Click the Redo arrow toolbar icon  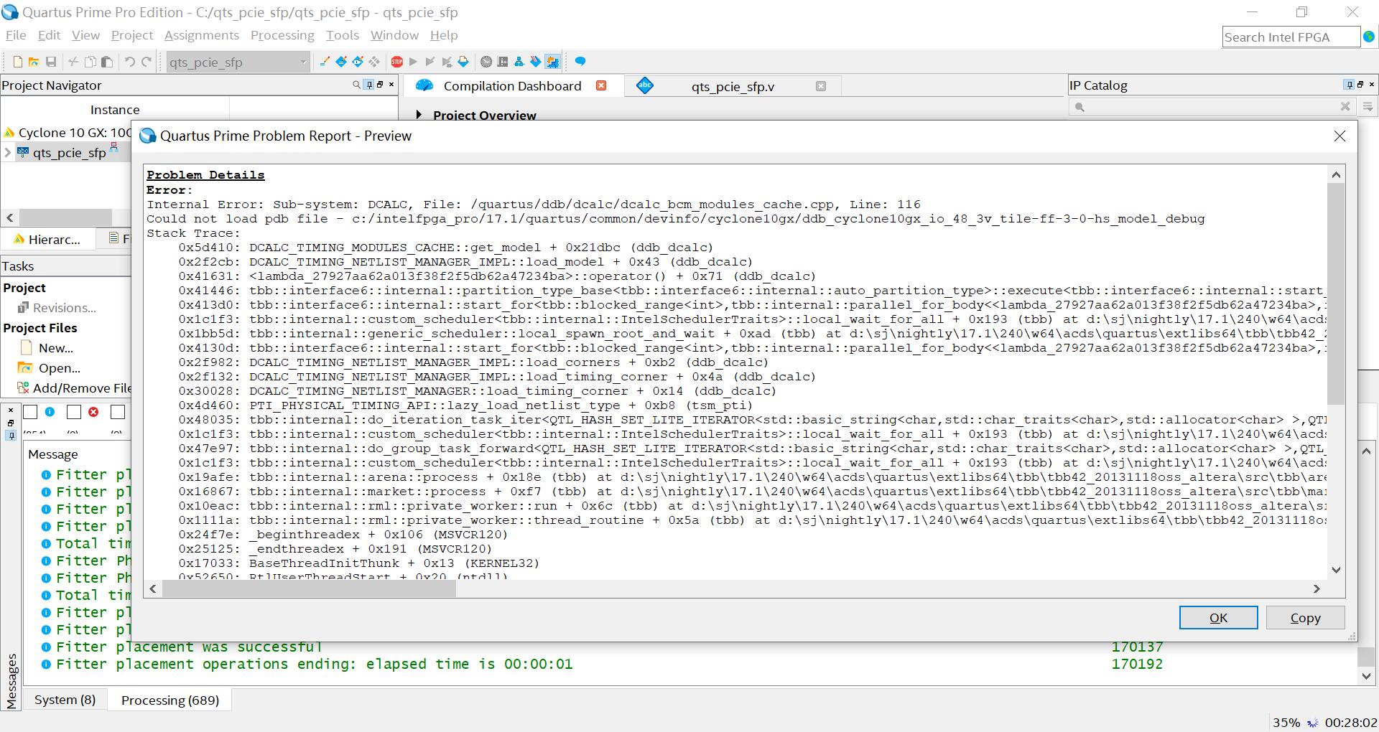(147, 62)
